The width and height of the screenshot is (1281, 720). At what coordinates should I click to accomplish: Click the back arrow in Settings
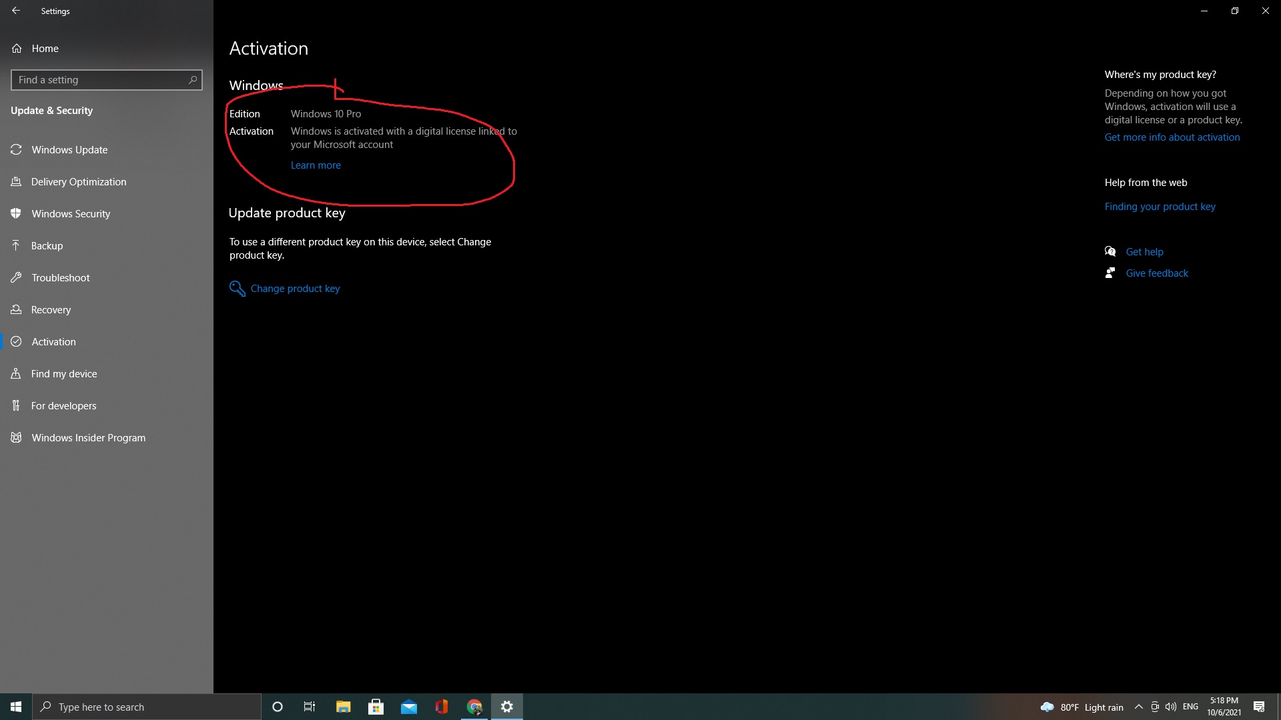click(x=16, y=11)
